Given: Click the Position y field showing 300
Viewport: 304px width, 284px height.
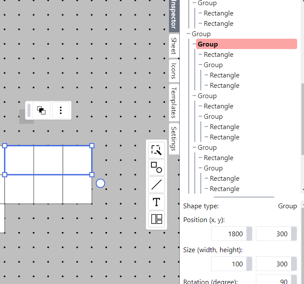Looking at the screenshot, I should coord(273,234).
